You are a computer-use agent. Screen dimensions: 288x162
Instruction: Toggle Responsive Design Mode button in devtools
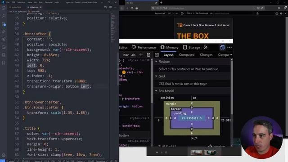(222, 47)
